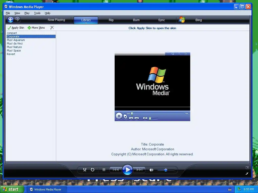The image size is (258, 193).
Task: Open the Now Playing tab
Action: [x=56, y=20]
